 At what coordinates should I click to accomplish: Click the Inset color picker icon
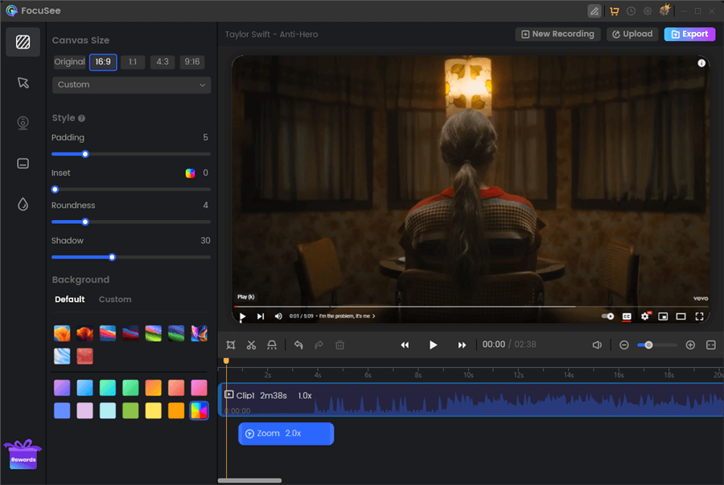pos(190,173)
